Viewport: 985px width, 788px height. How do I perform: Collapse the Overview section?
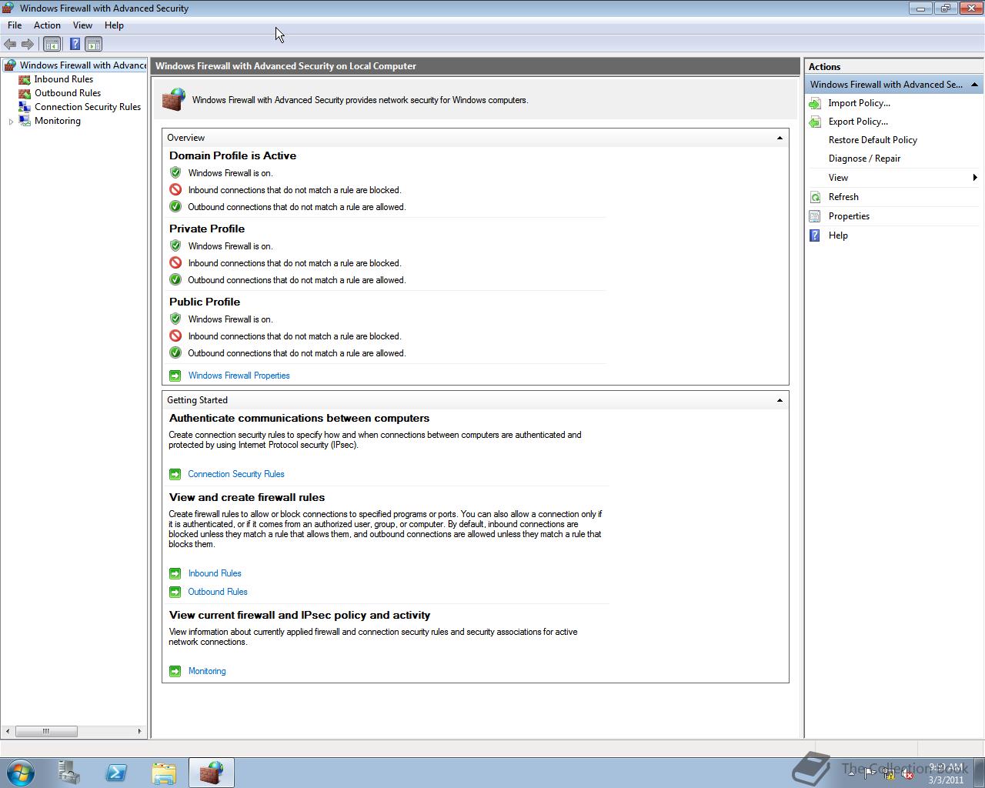tap(780, 138)
